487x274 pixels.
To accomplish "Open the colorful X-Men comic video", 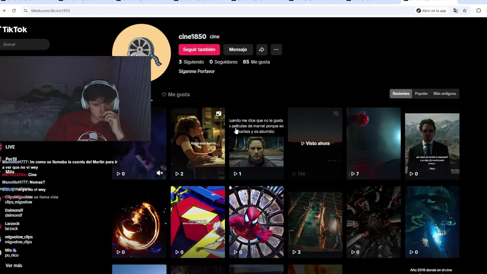I will coord(198,222).
